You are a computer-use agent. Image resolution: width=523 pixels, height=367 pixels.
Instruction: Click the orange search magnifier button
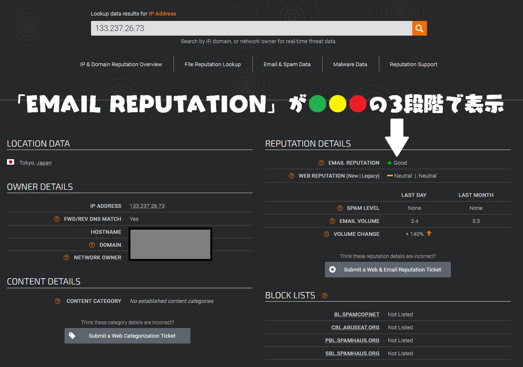[x=419, y=28]
